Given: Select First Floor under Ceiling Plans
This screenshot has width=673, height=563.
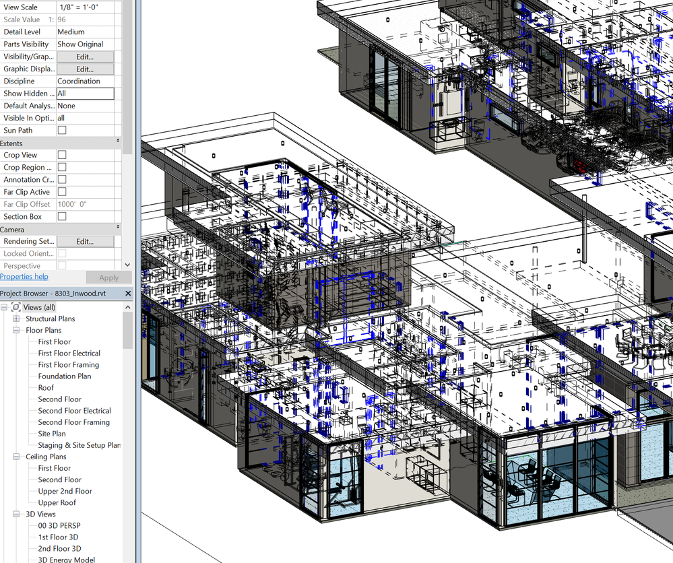Looking at the screenshot, I should (x=54, y=468).
